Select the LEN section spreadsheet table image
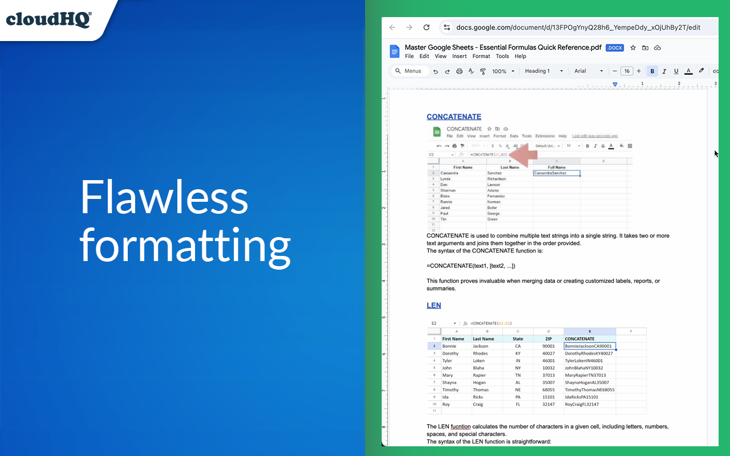 pos(537,367)
